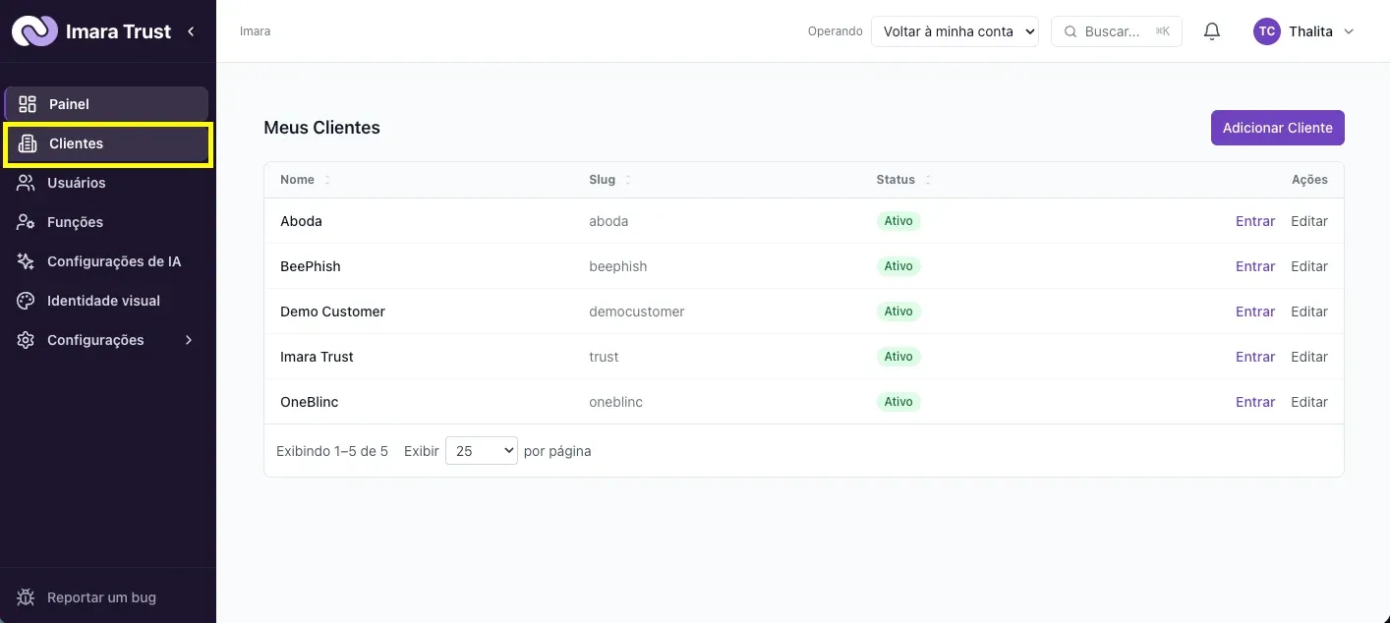Screen dimensions: 1390x623
Task: Change rows per page dropdown
Action: click(x=482, y=451)
